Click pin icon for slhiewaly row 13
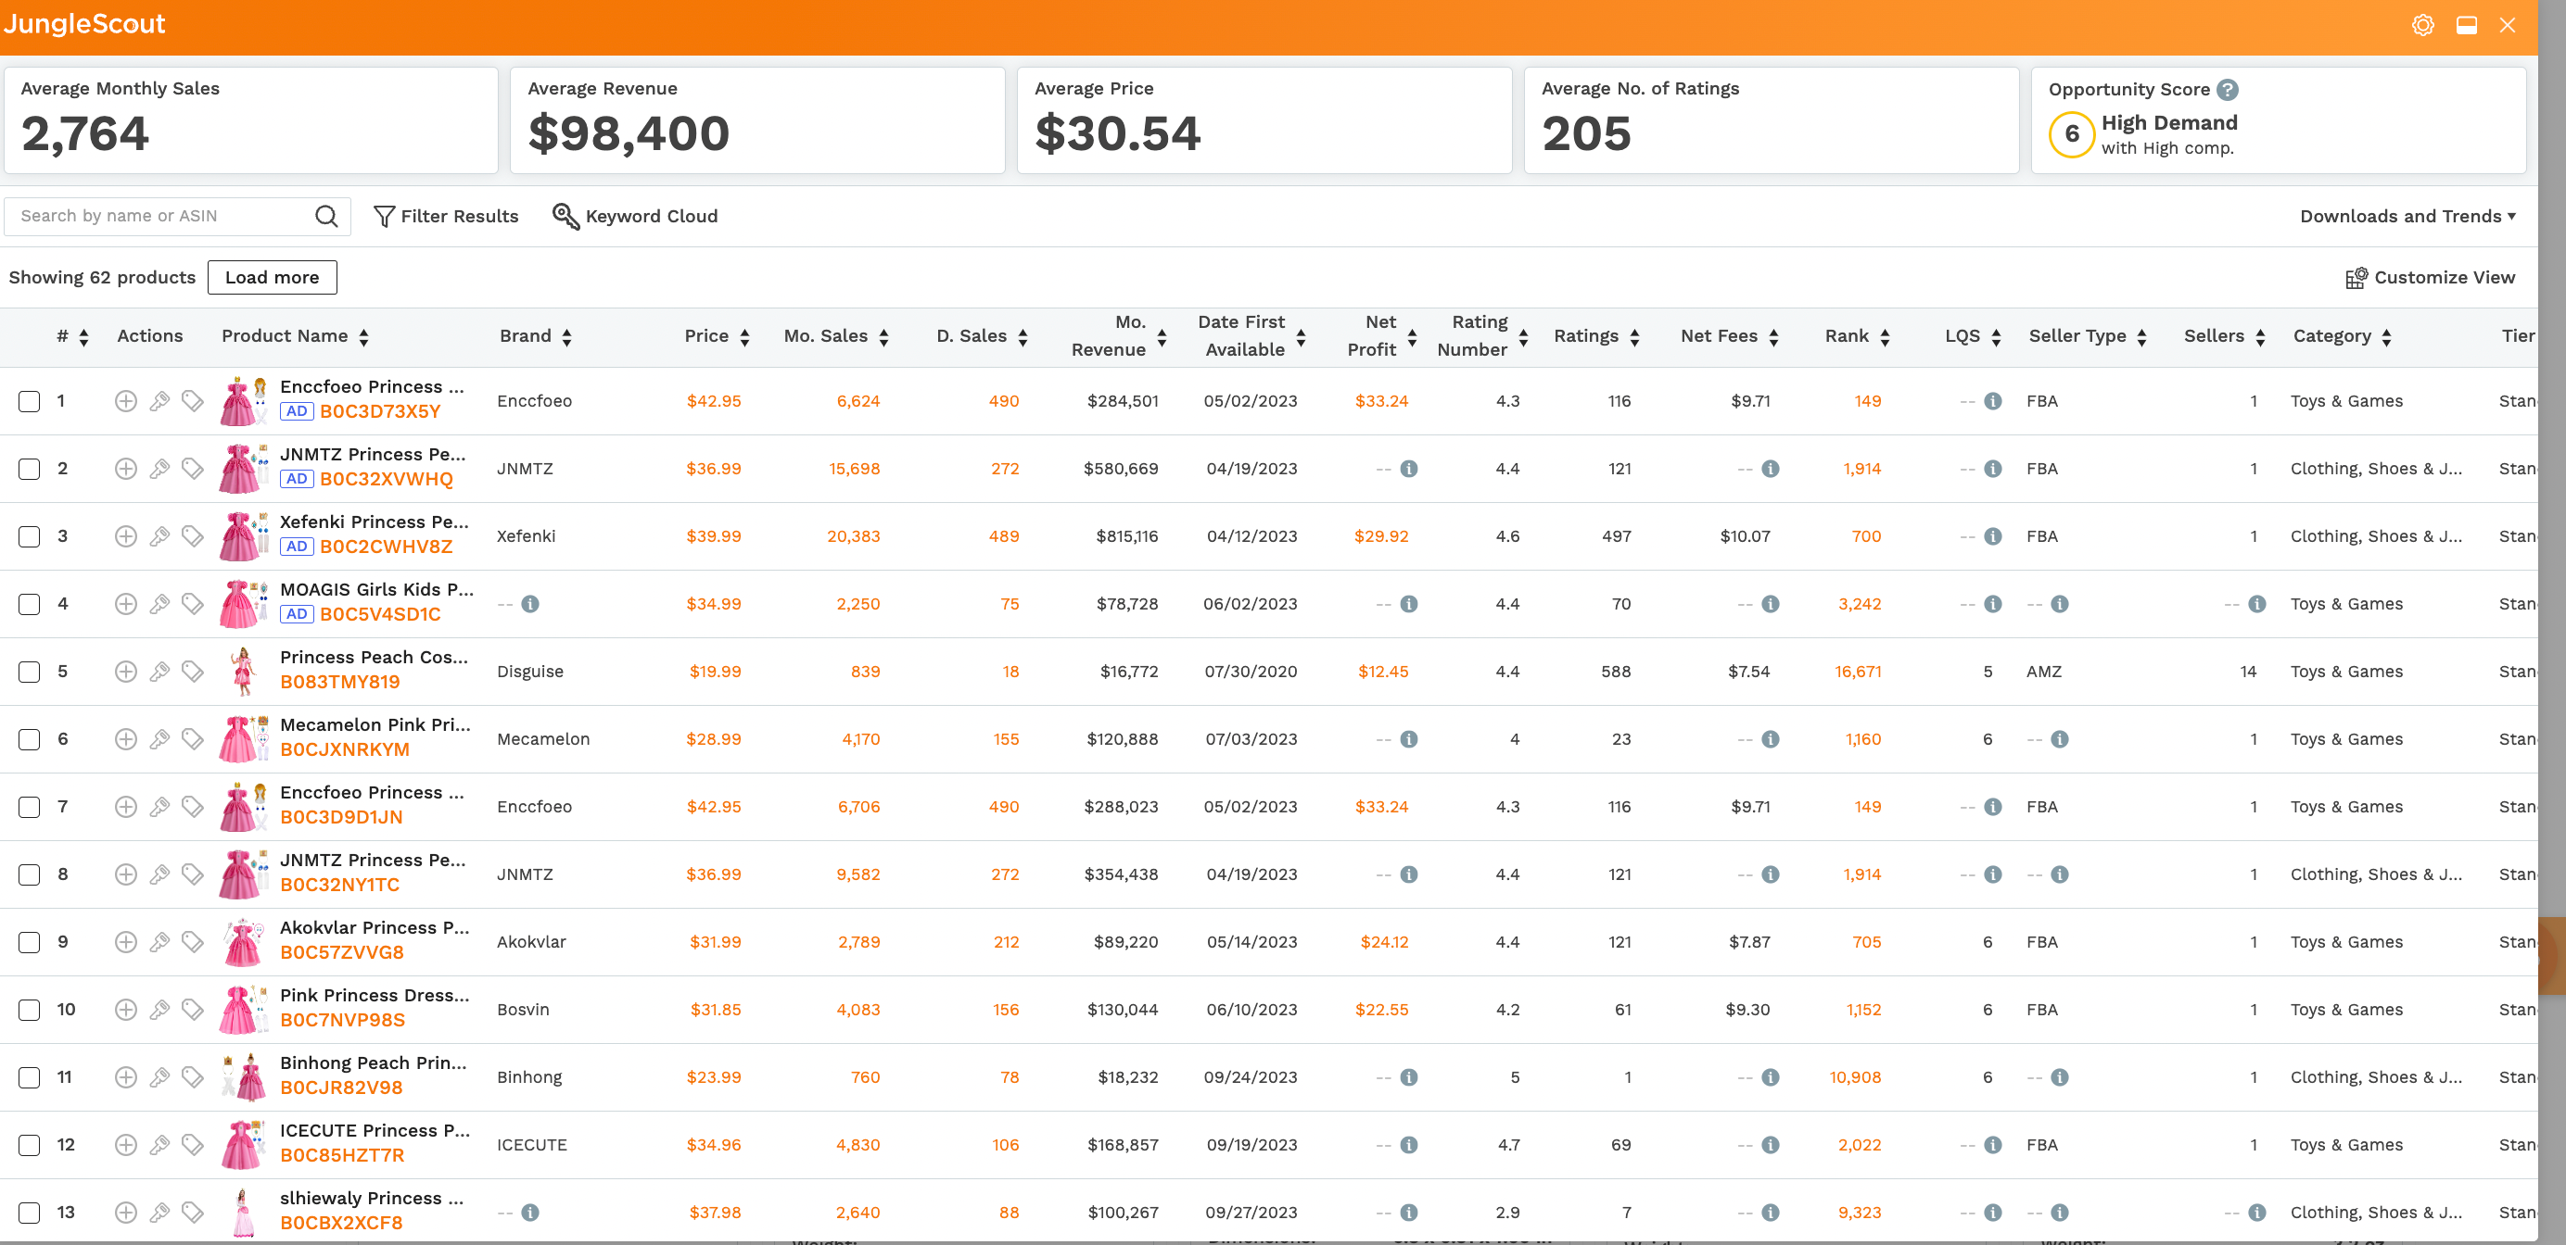 point(159,1214)
